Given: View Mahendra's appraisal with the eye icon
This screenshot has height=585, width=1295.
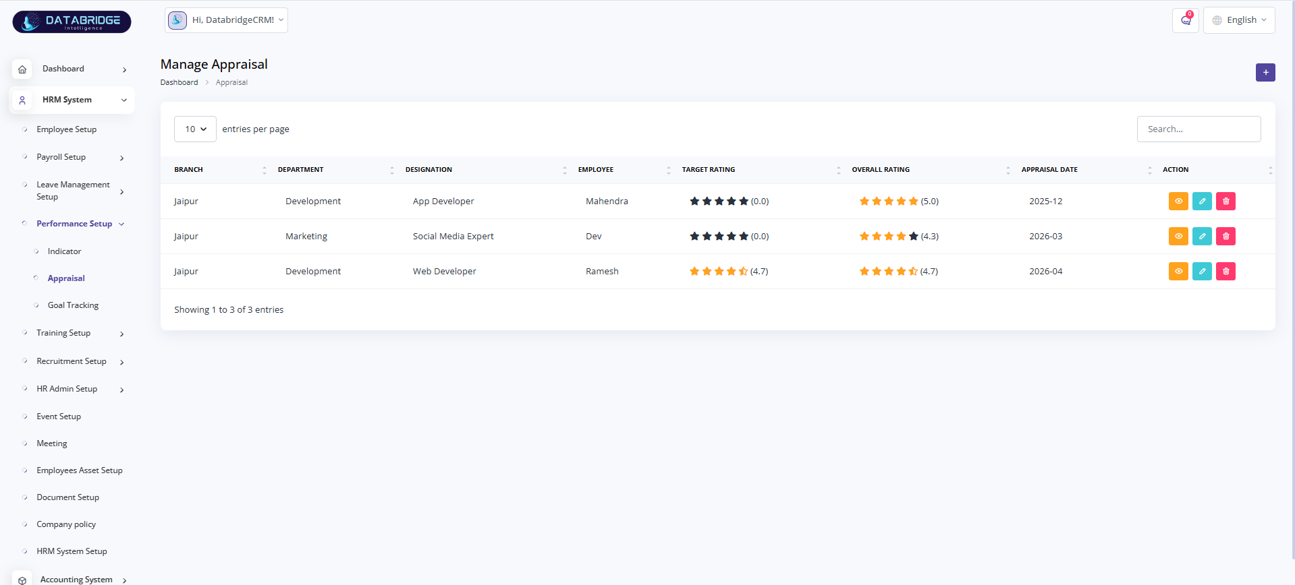Looking at the screenshot, I should point(1178,201).
